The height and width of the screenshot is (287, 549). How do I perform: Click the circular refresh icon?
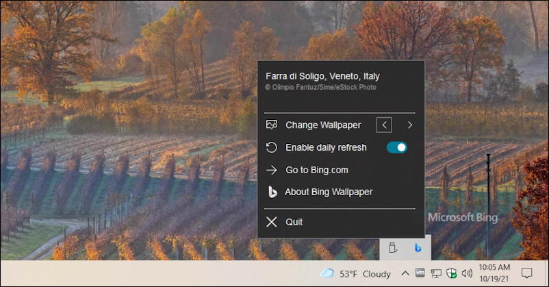click(x=271, y=147)
